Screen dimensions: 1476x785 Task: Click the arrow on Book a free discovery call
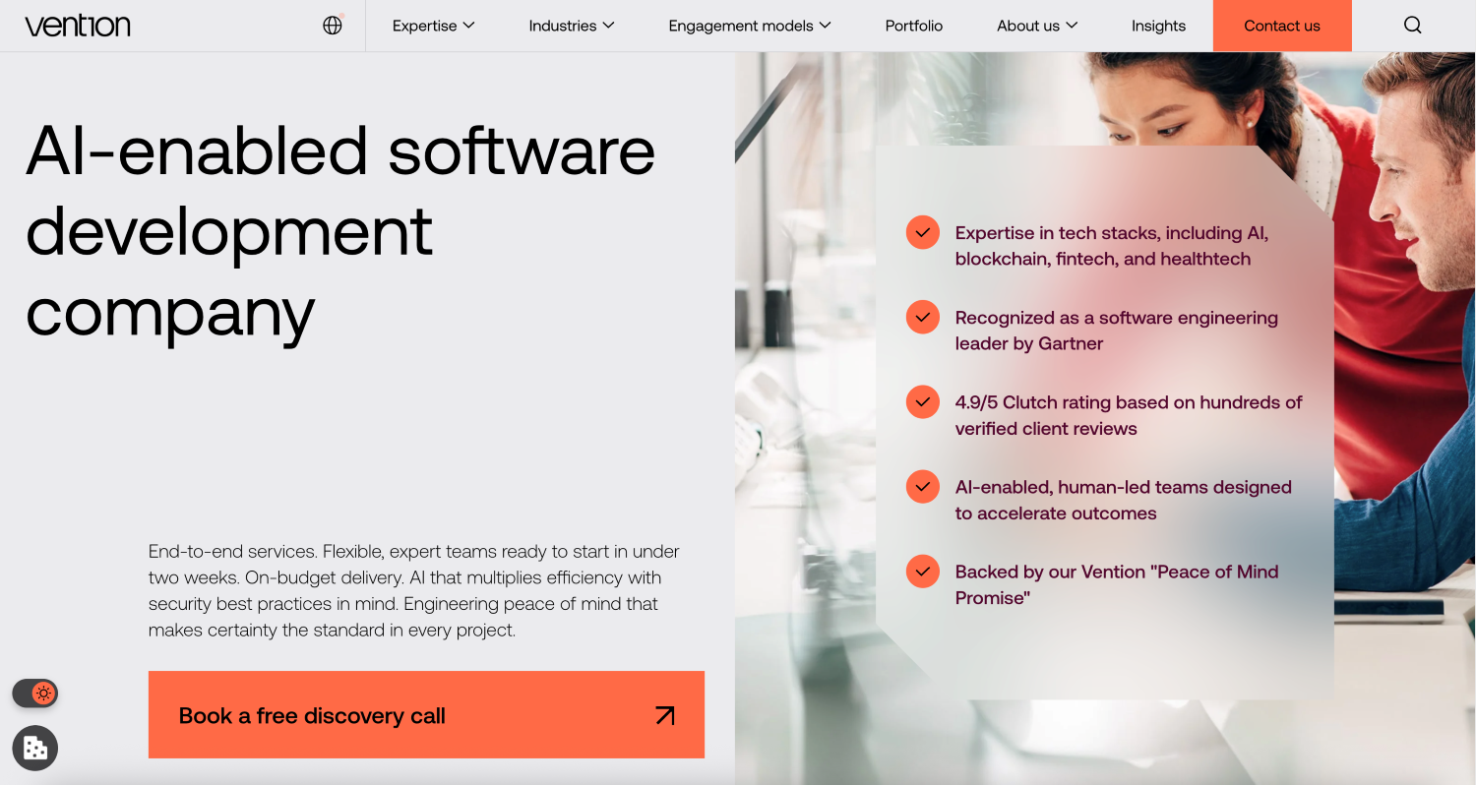665,715
